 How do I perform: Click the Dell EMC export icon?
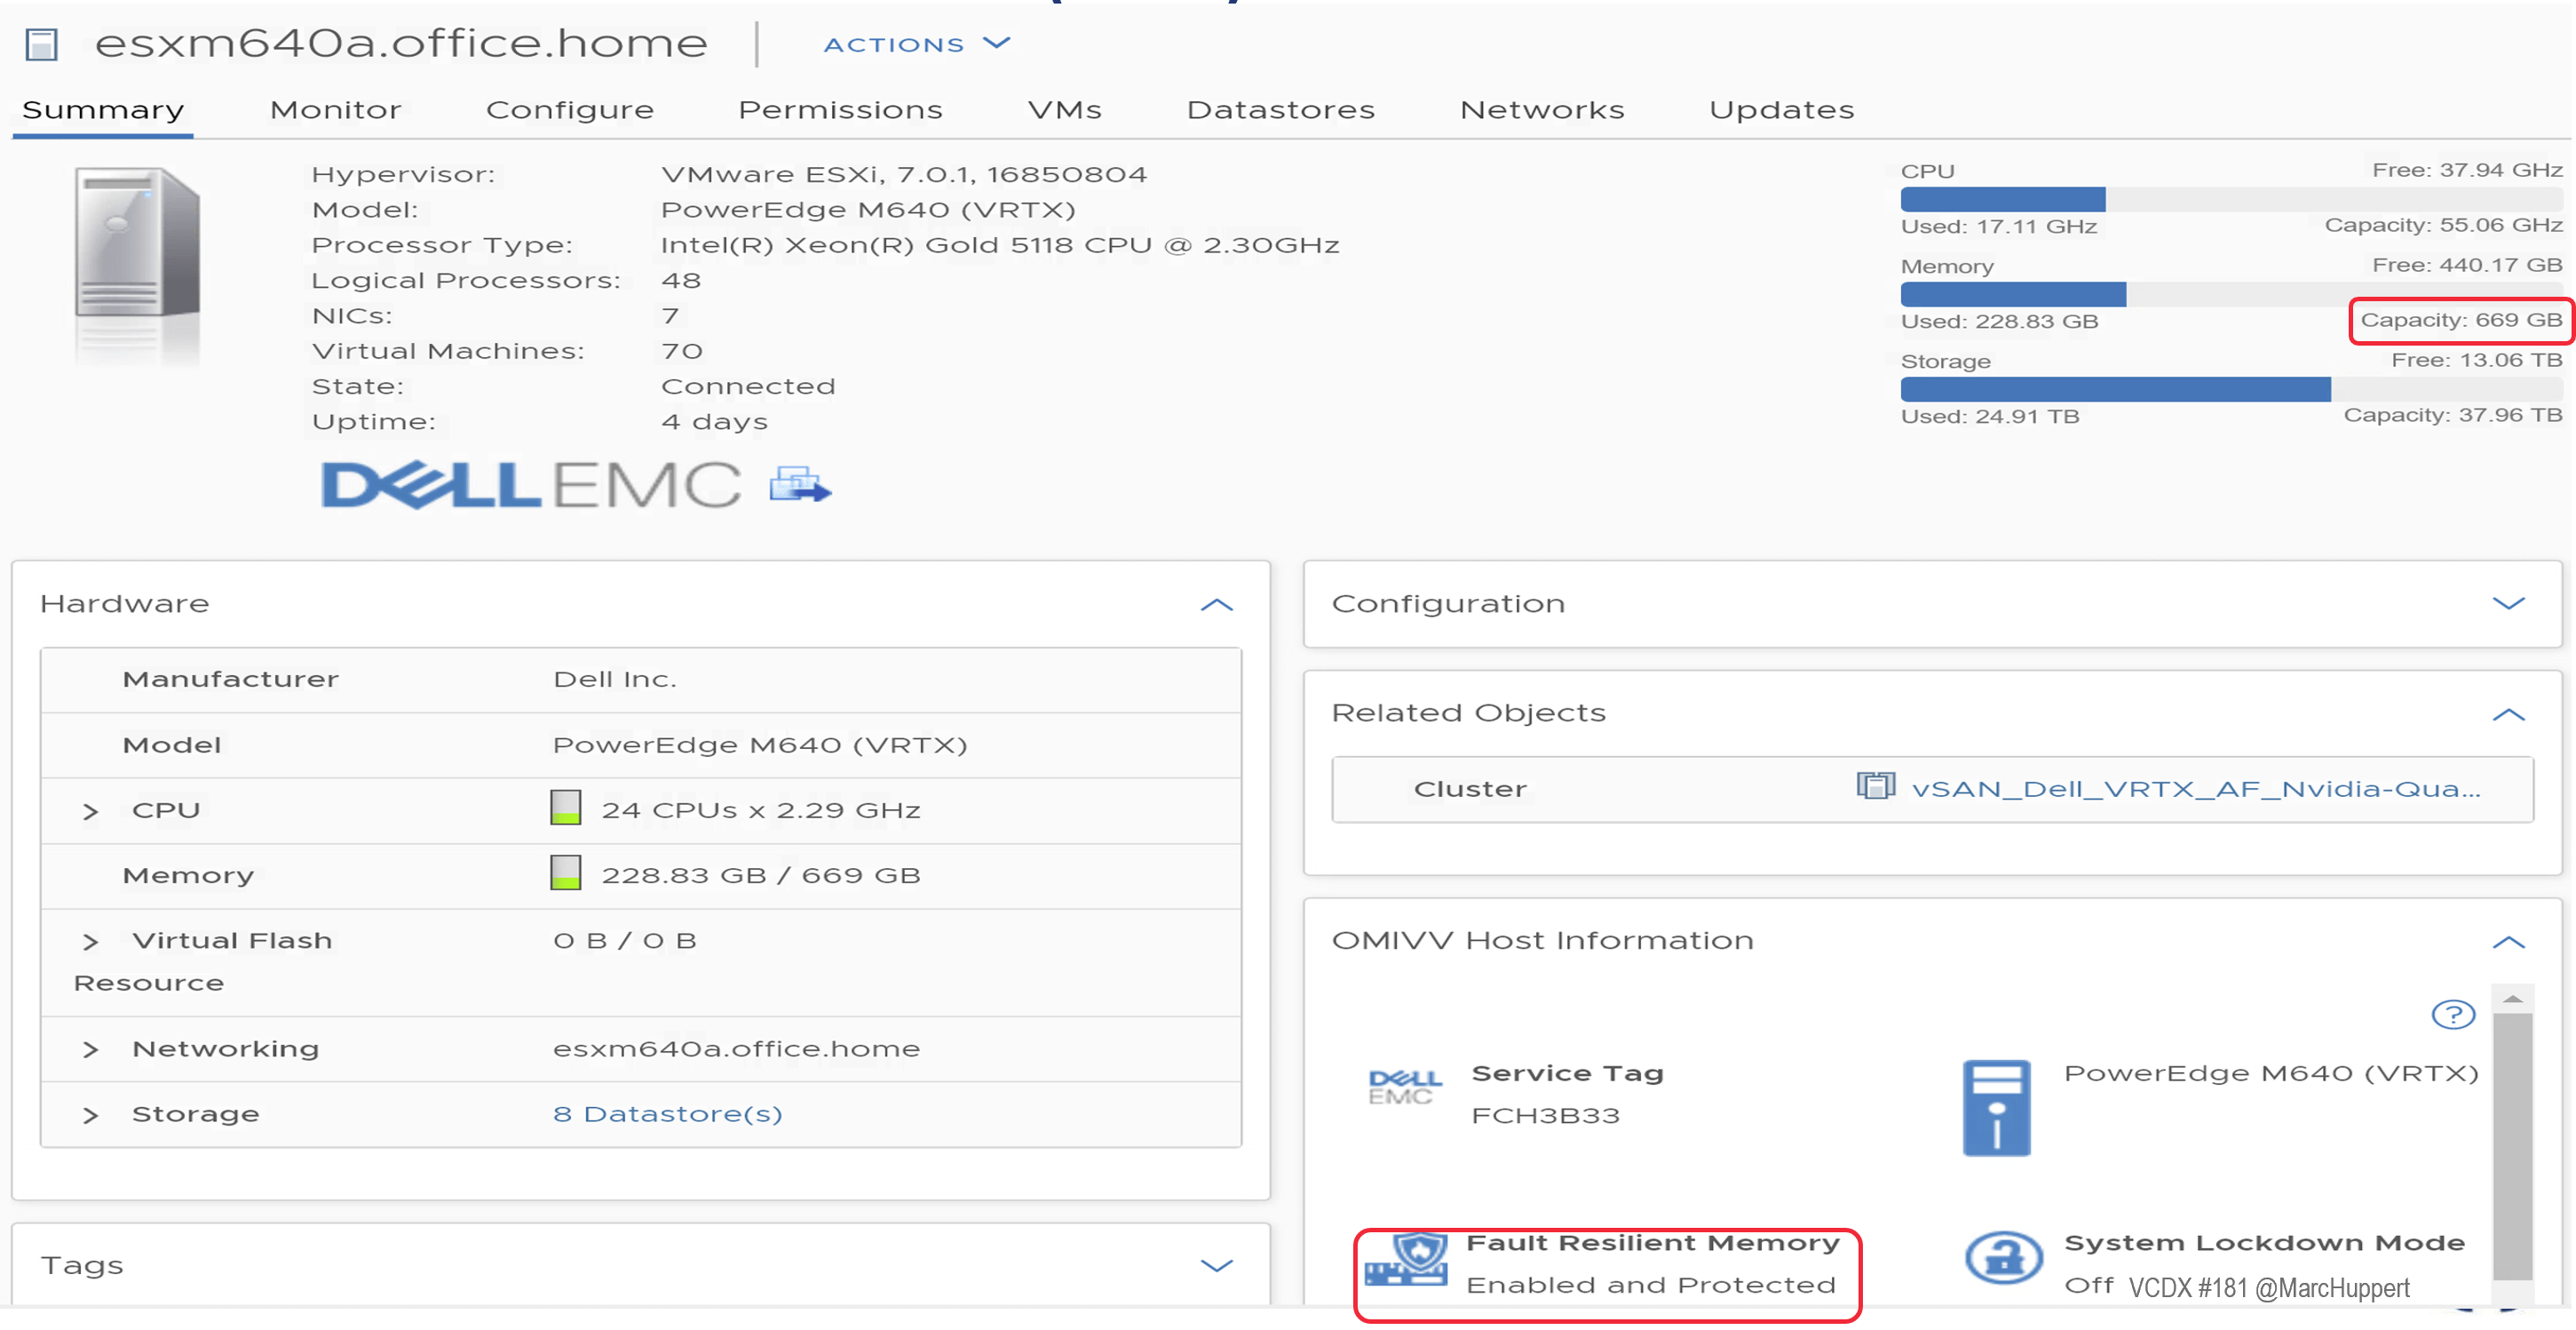pyautogui.click(x=799, y=485)
